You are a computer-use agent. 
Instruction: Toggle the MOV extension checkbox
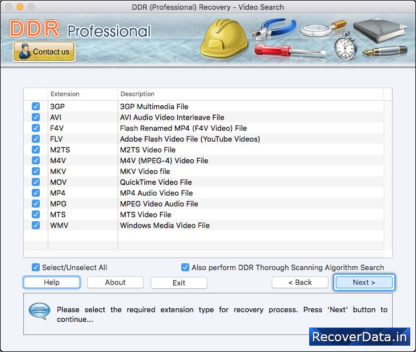(x=36, y=182)
